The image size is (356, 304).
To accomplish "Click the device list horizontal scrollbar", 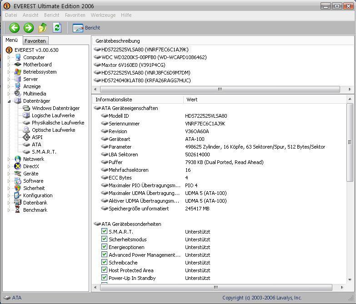I will (x=220, y=89).
